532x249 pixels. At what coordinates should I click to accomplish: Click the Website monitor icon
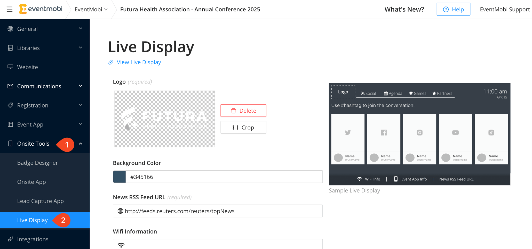[x=10, y=67]
